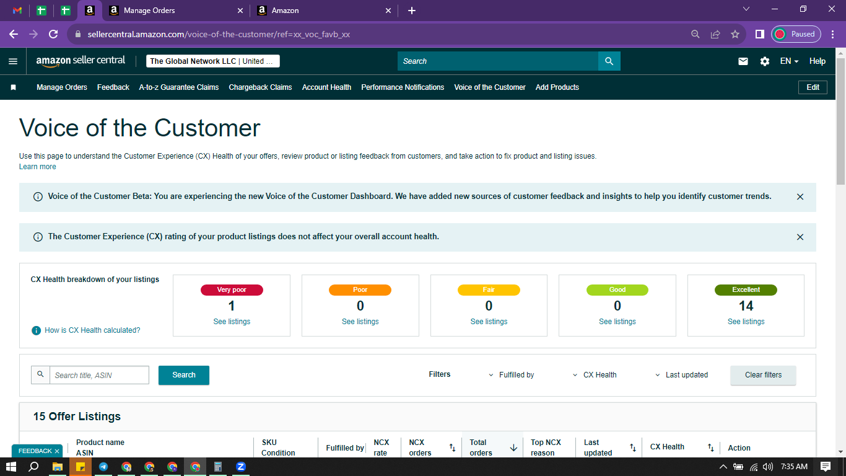This screenshot has width=846, height=476.
Task: Open Manage Orders in the favorites bar
Action: point(62,87)
